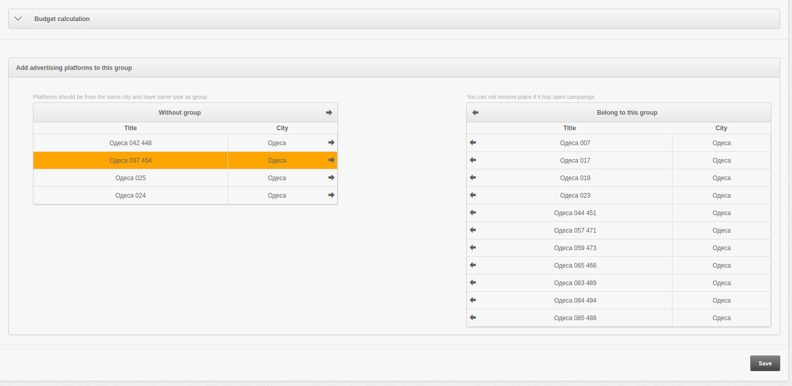This screenshot has width=792, height=386.
Task: Click Belong to this group table heading
Action: (x=627, y=113)
